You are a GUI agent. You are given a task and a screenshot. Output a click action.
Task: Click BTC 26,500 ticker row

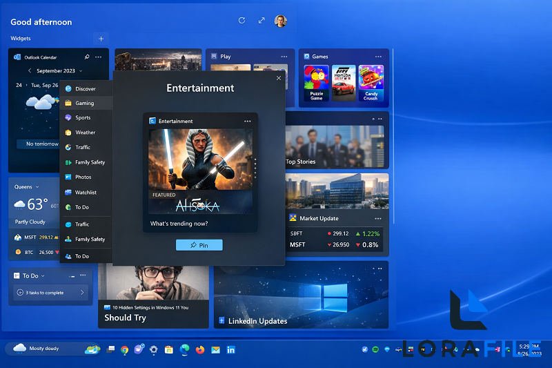(37, 253)
